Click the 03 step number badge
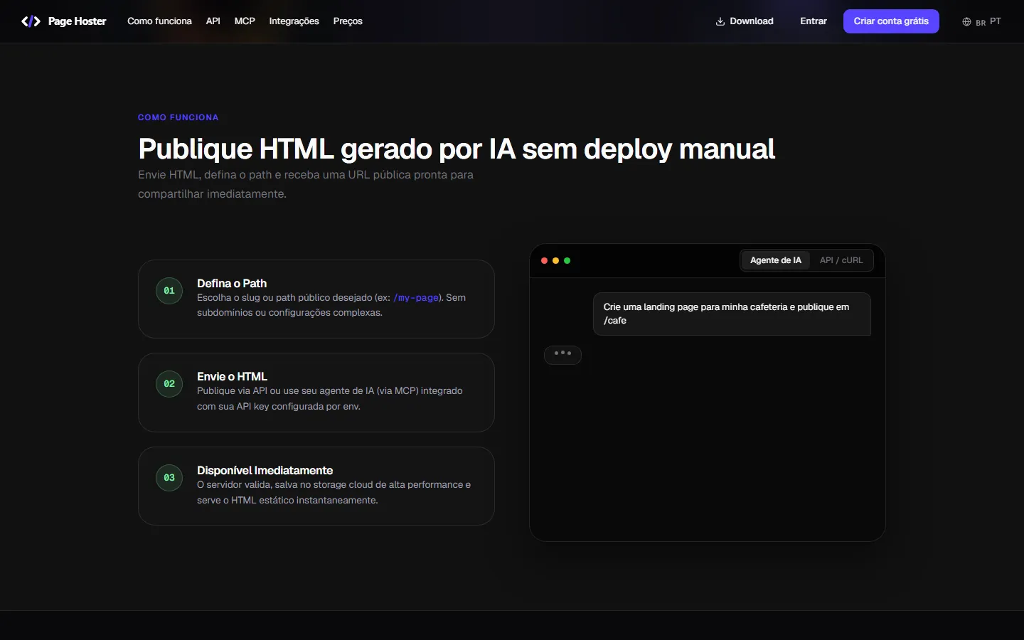Viewport: 1024px width, 640px height. click(169, 478)
